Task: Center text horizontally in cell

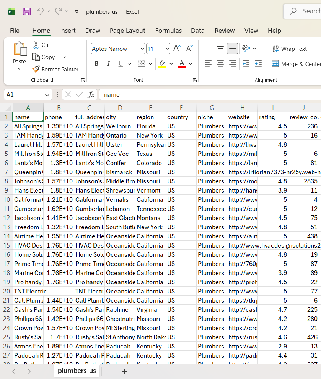Action: pos(220,64)
